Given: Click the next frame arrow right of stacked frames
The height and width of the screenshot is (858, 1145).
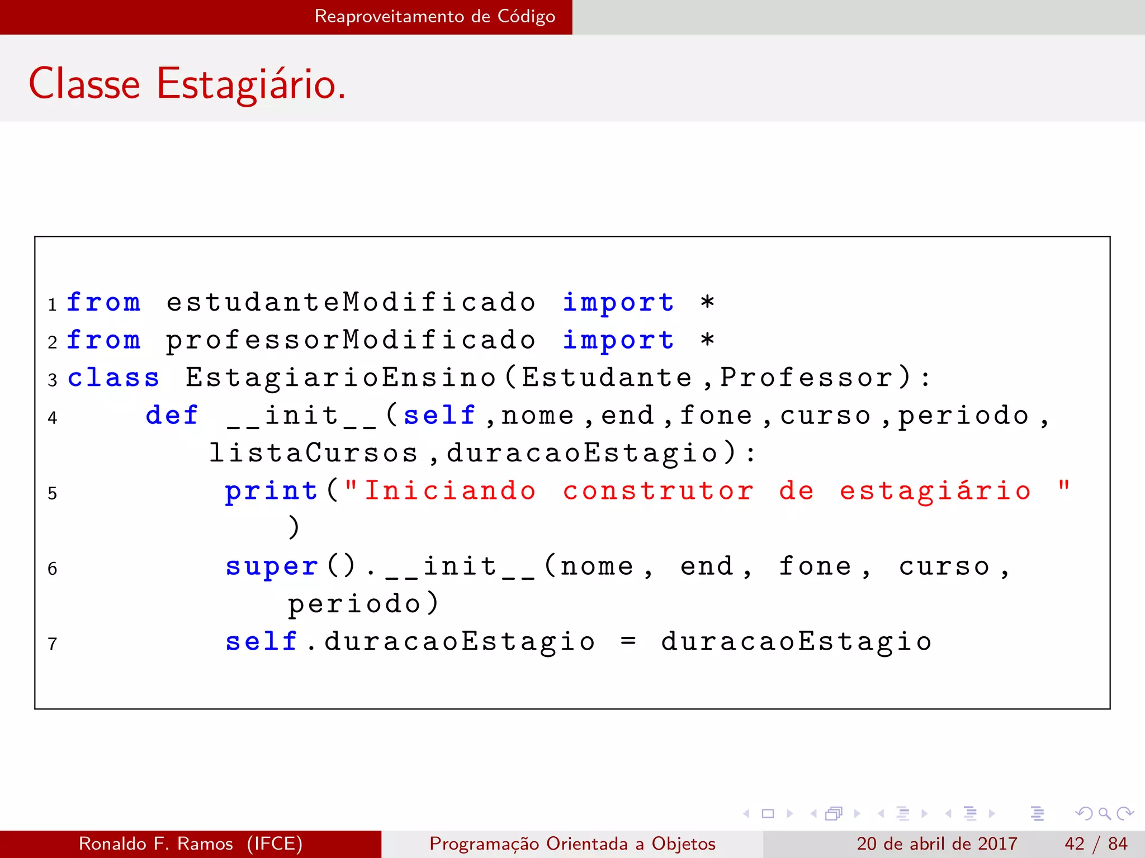Looking at the screenshot, I should click(x=857, y=813).
